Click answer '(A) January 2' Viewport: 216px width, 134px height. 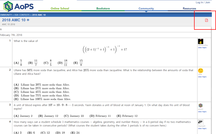click(x=23, y=116)
